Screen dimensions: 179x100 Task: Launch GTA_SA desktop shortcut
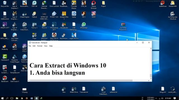point(84,4)
